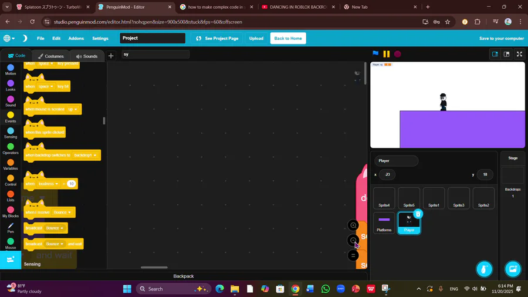Switch to the Code tab
The width and height of the screenshot is (528, 297).
16,56
